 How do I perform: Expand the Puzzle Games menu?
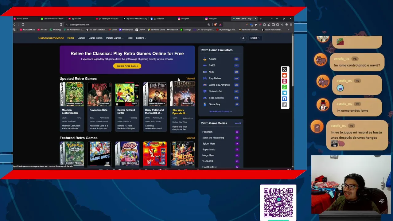click(x=115, y=38)
